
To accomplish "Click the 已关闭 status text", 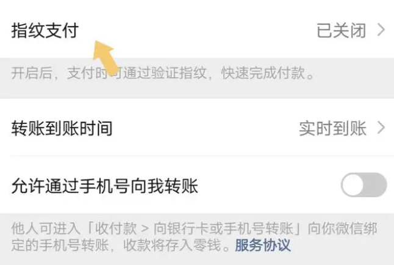I will pos(341,31).
